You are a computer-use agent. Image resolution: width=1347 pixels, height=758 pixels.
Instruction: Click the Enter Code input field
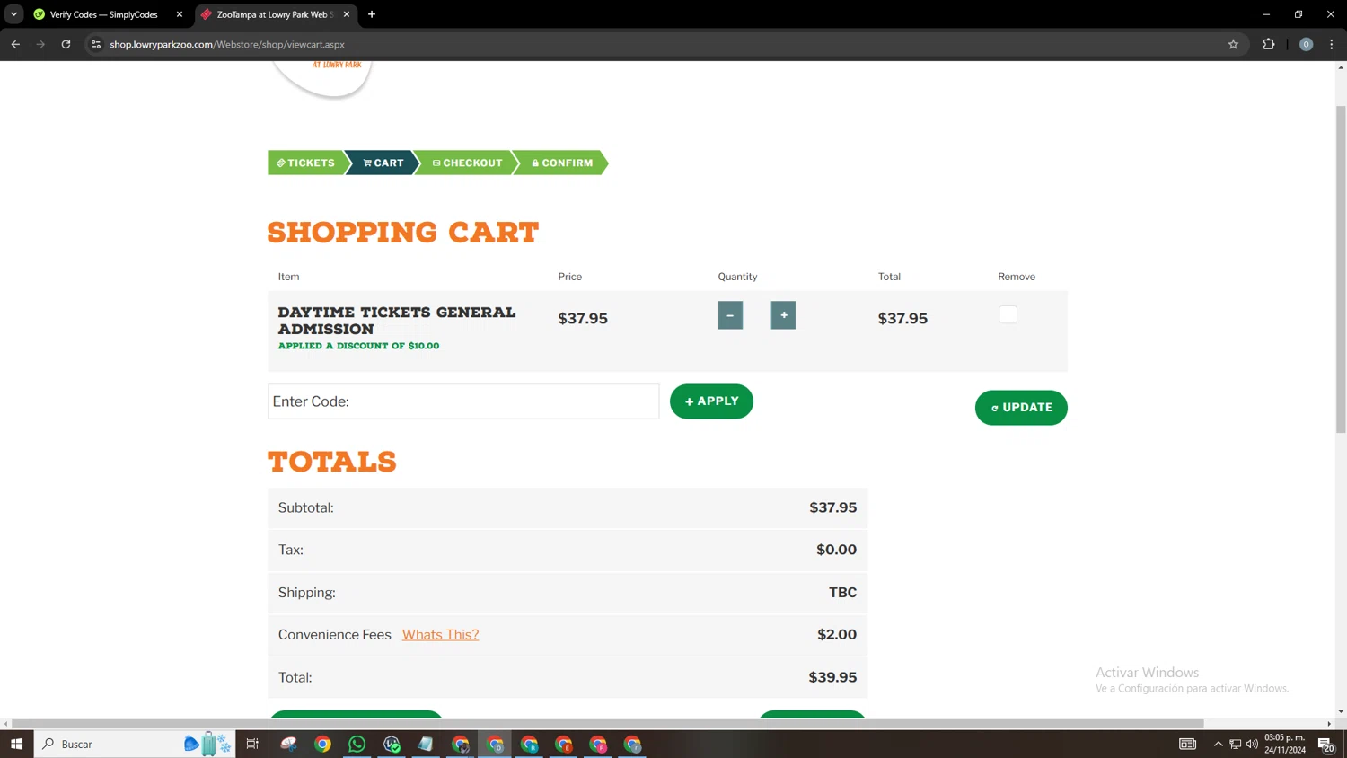(x=463, y=401)
